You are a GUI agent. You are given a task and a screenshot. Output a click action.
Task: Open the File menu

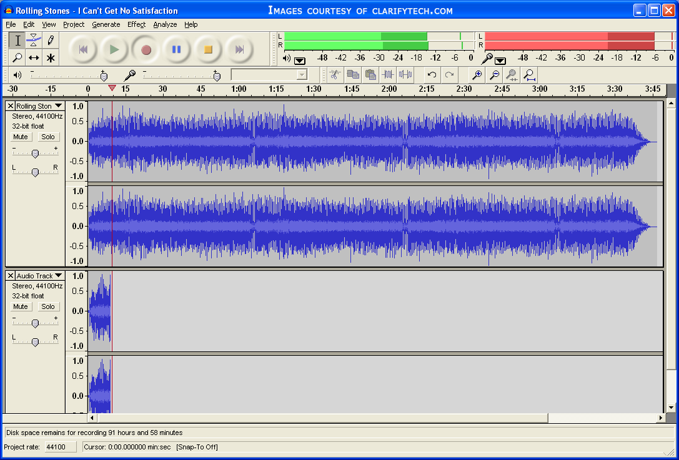point(11,25)
